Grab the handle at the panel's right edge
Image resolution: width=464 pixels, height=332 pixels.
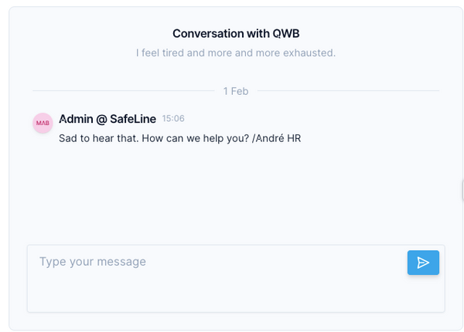pyautogui.click(x=462, y=191)
